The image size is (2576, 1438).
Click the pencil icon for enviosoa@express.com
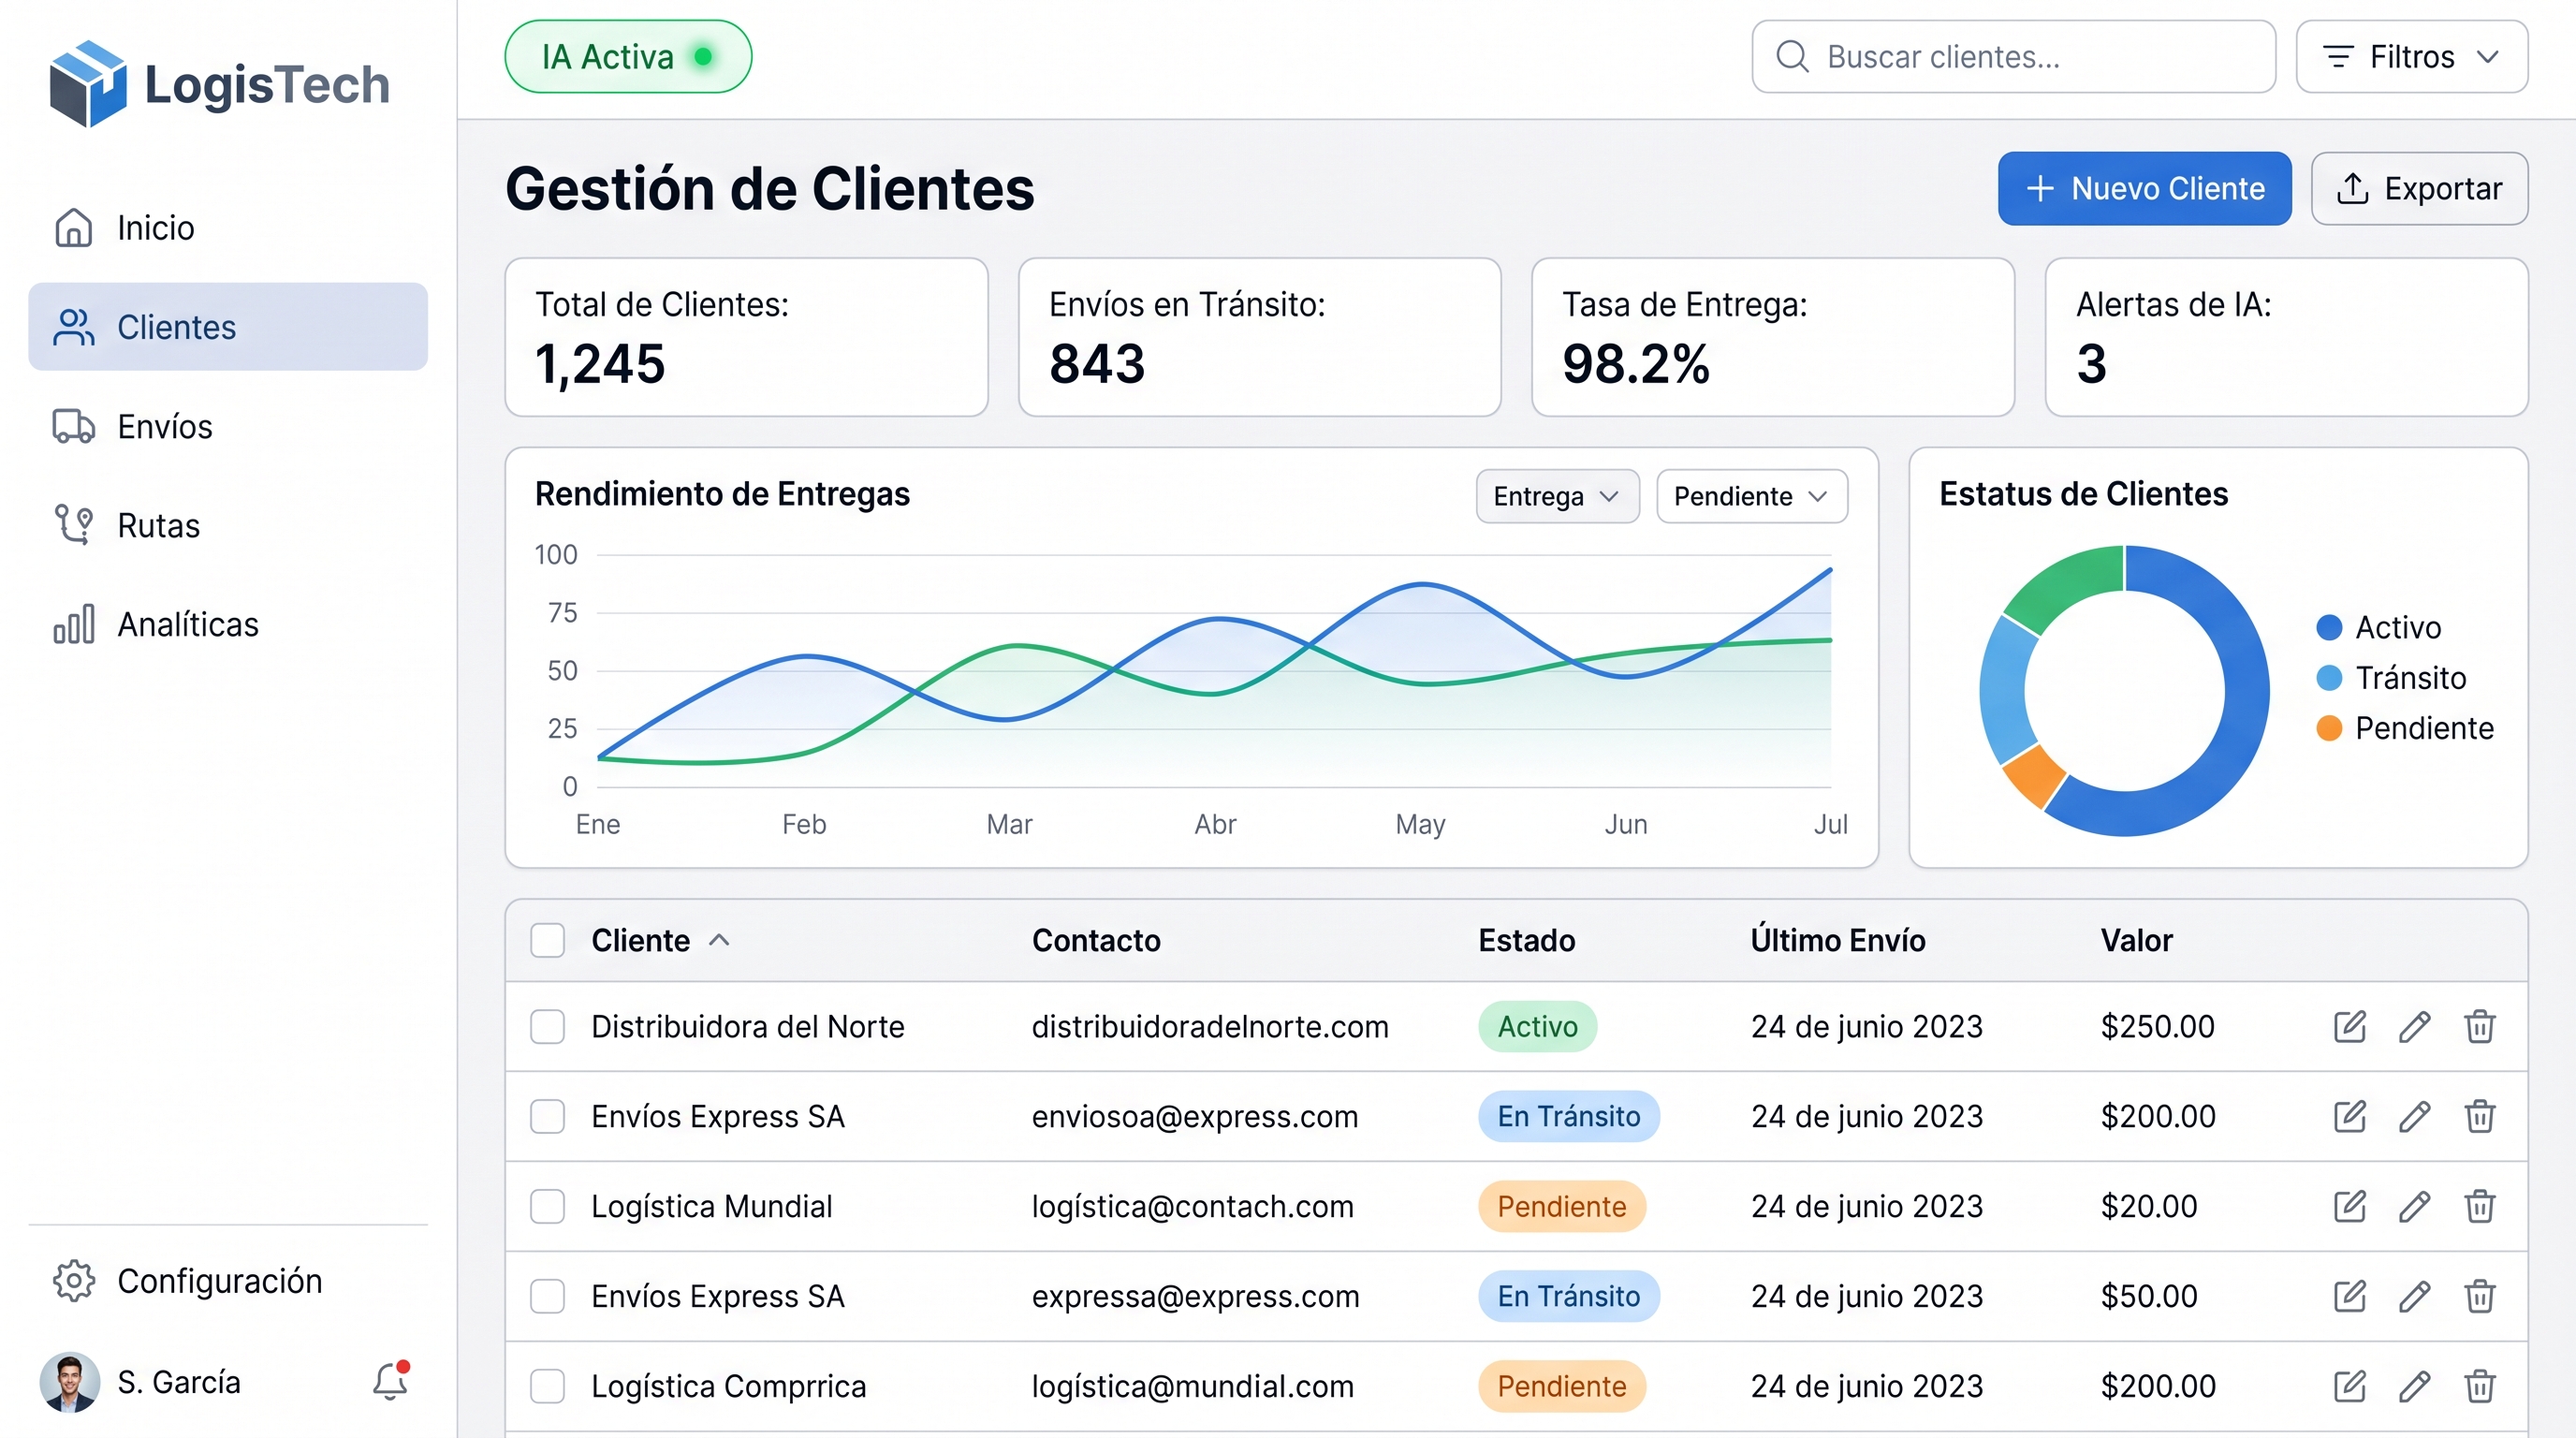click(x=2414, y=1116)
